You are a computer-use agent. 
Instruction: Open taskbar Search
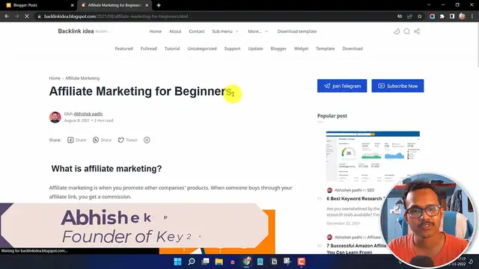point(192,262)
